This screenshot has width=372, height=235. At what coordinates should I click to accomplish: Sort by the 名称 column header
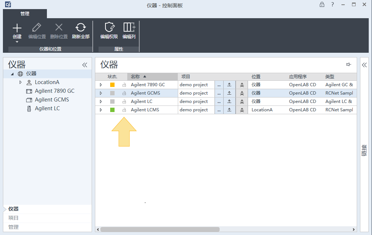153,77
